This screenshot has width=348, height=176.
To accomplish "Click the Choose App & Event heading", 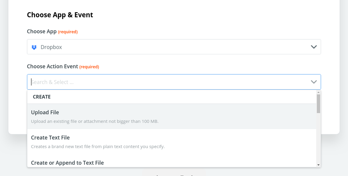I will point(60,15).
